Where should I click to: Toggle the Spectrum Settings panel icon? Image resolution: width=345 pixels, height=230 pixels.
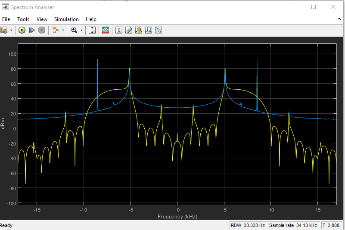point(106,30)
